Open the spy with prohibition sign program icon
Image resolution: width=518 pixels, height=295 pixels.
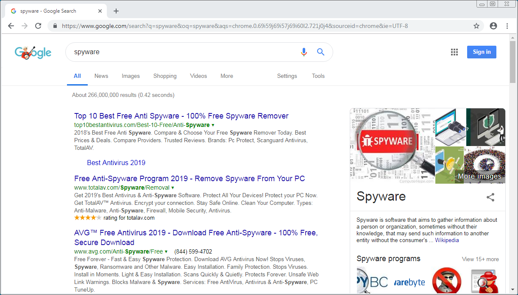pos(446,280)
